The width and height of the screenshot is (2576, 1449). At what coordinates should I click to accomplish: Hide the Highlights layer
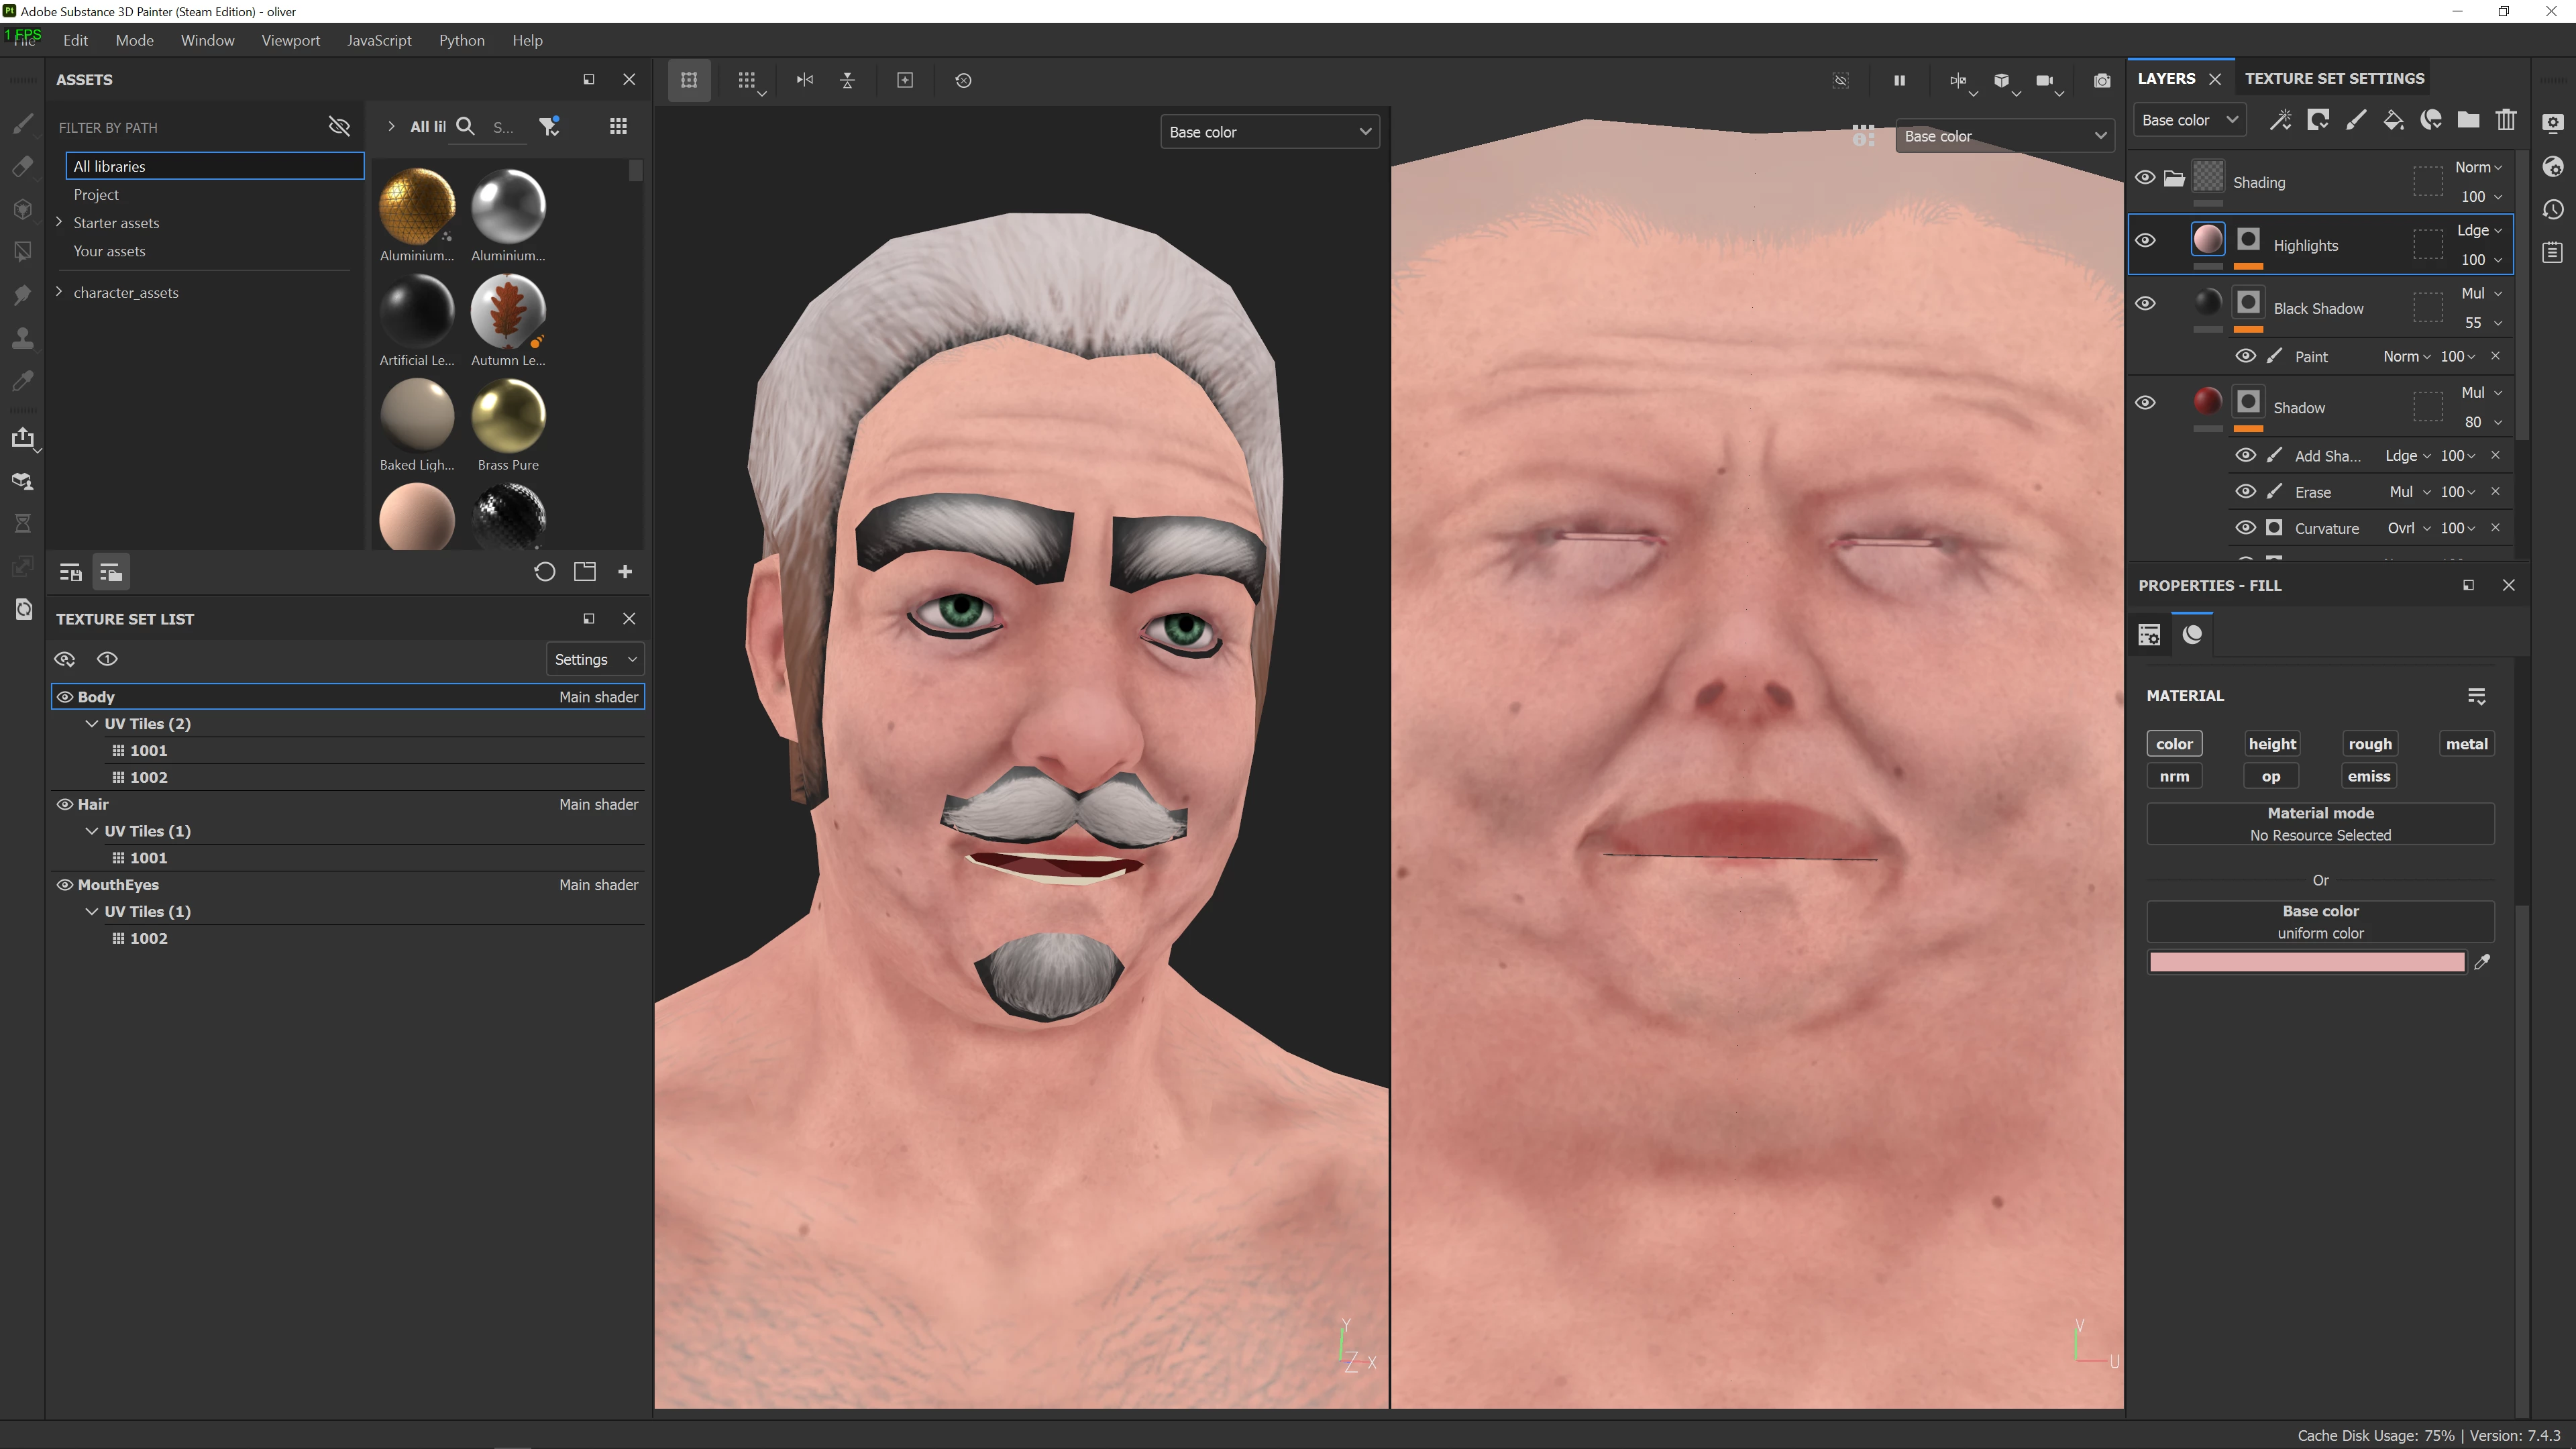coord(2145,240)
